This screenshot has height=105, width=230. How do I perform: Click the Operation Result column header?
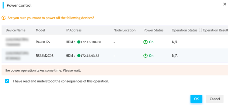click(x=215, y=30)
